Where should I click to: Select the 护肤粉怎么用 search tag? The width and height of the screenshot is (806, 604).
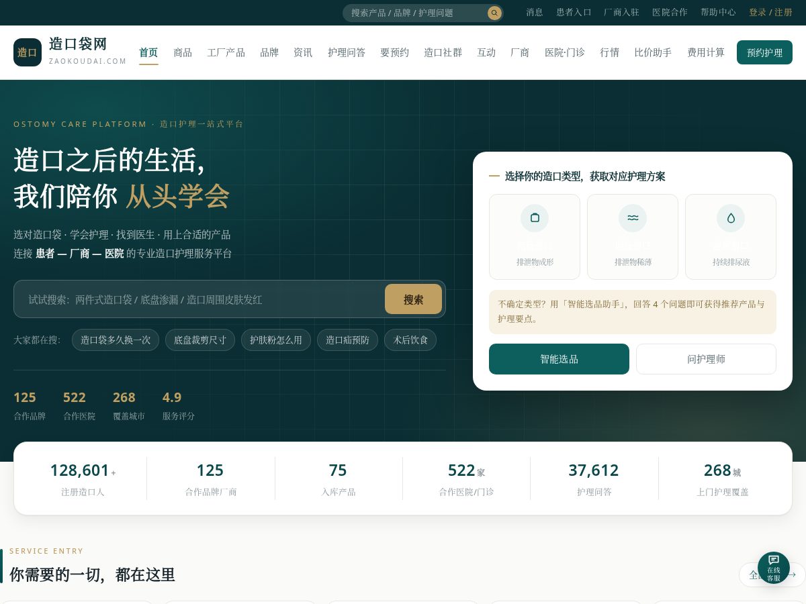pos(276,340)
